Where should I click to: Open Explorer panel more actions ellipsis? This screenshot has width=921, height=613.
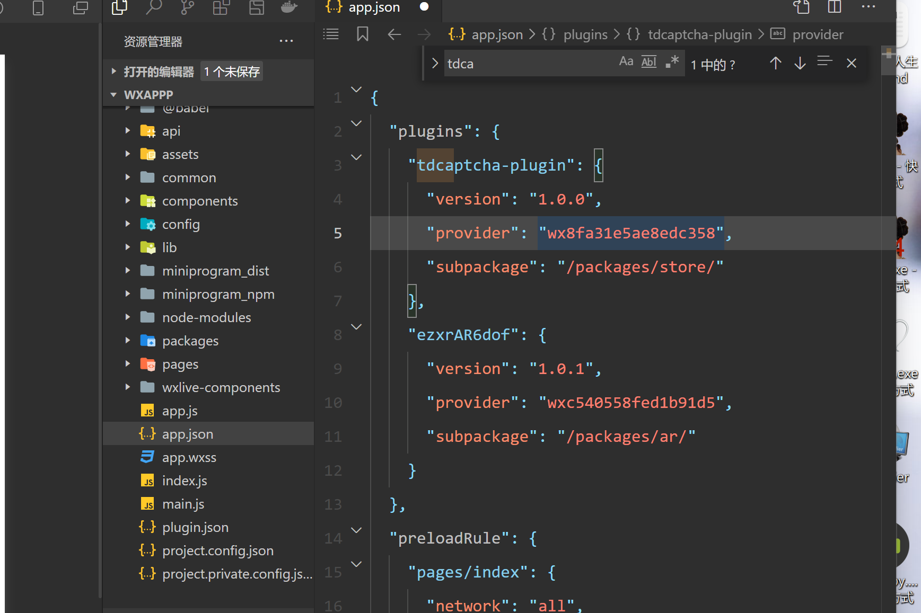(x=286, y=41)
